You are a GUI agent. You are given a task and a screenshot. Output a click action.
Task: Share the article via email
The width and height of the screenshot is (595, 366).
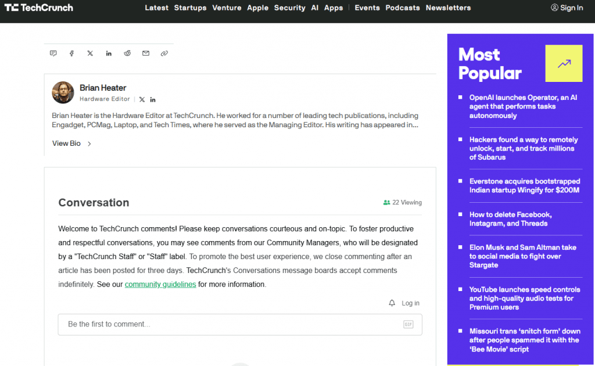pyautogui.click(x=146, y=53)
